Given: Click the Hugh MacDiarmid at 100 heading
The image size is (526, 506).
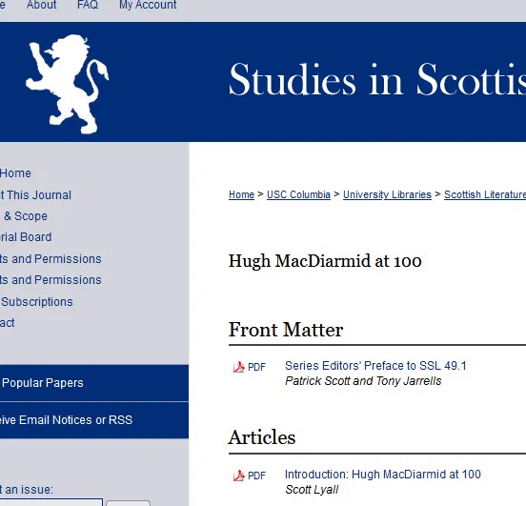Looking at the screenshot, I should [325, 261].
